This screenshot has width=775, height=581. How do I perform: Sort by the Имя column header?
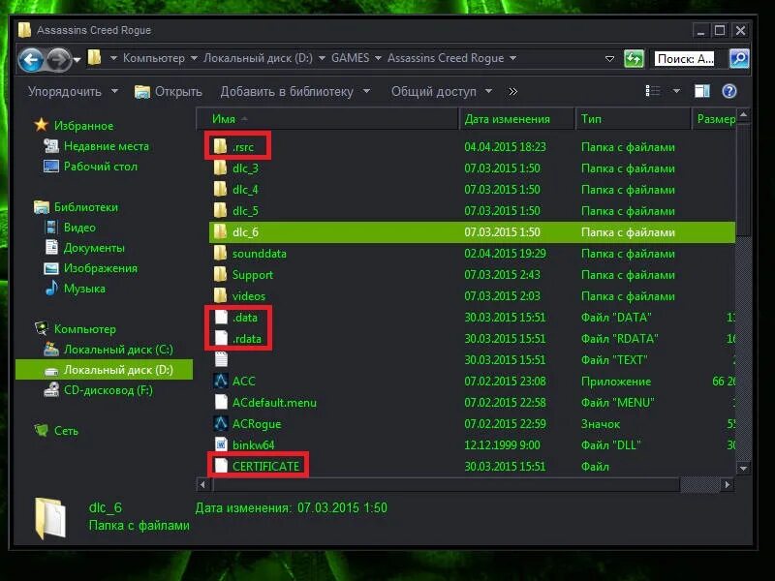coord(327,119)
